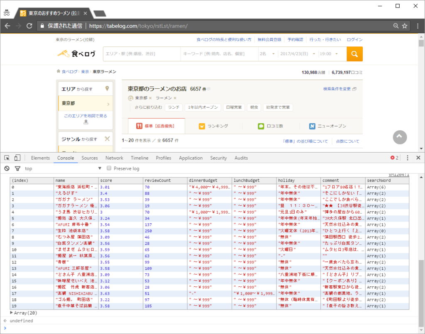This screenshot has width=425, height=334.
Task: Open a new tab button
Action: point(100,13)
